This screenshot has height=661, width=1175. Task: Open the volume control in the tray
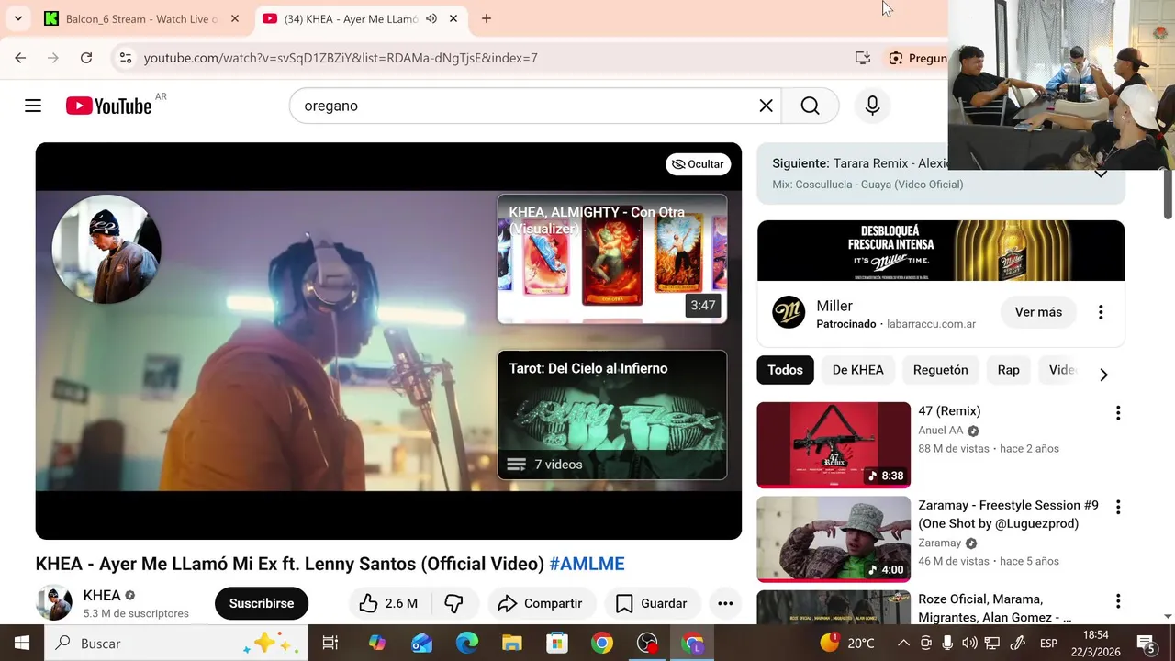pos(969,644)
